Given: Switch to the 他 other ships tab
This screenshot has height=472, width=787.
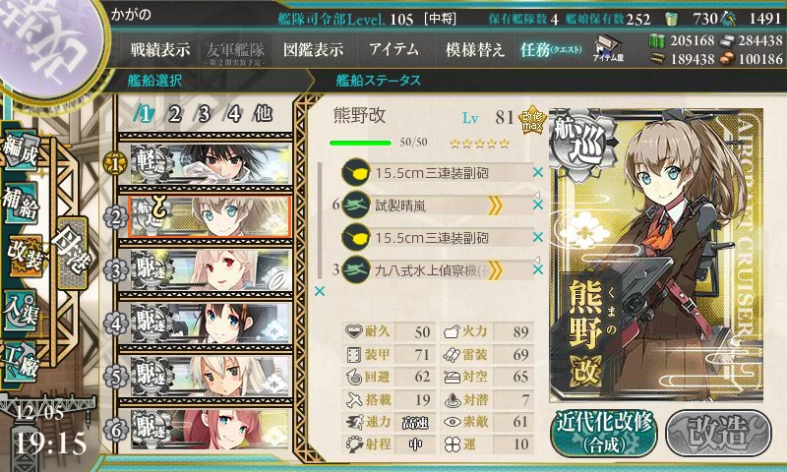Looking at the screenshot, I should (x=263, y=114).
